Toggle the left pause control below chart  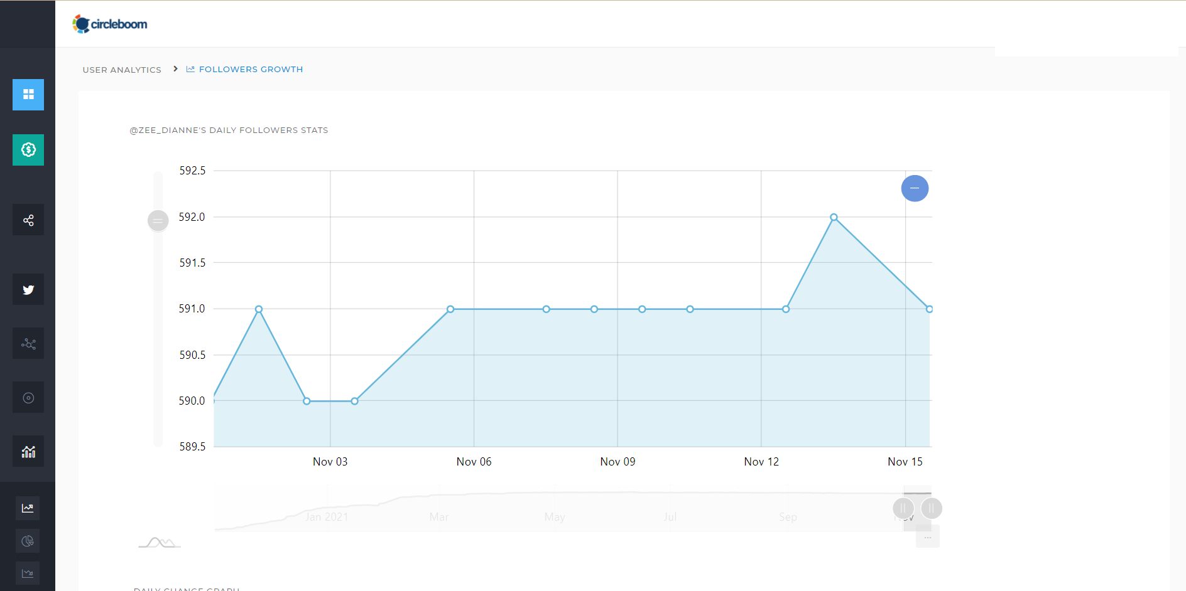[903, 509]
